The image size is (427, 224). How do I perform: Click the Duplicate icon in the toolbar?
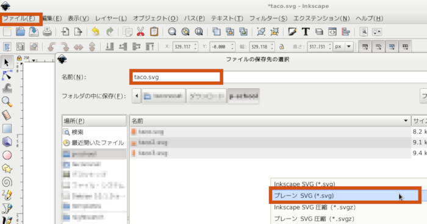pos(217,32)
